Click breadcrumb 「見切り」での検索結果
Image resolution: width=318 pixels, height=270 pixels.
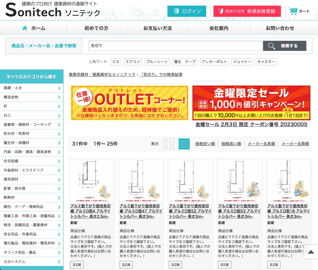pos(161,75)
